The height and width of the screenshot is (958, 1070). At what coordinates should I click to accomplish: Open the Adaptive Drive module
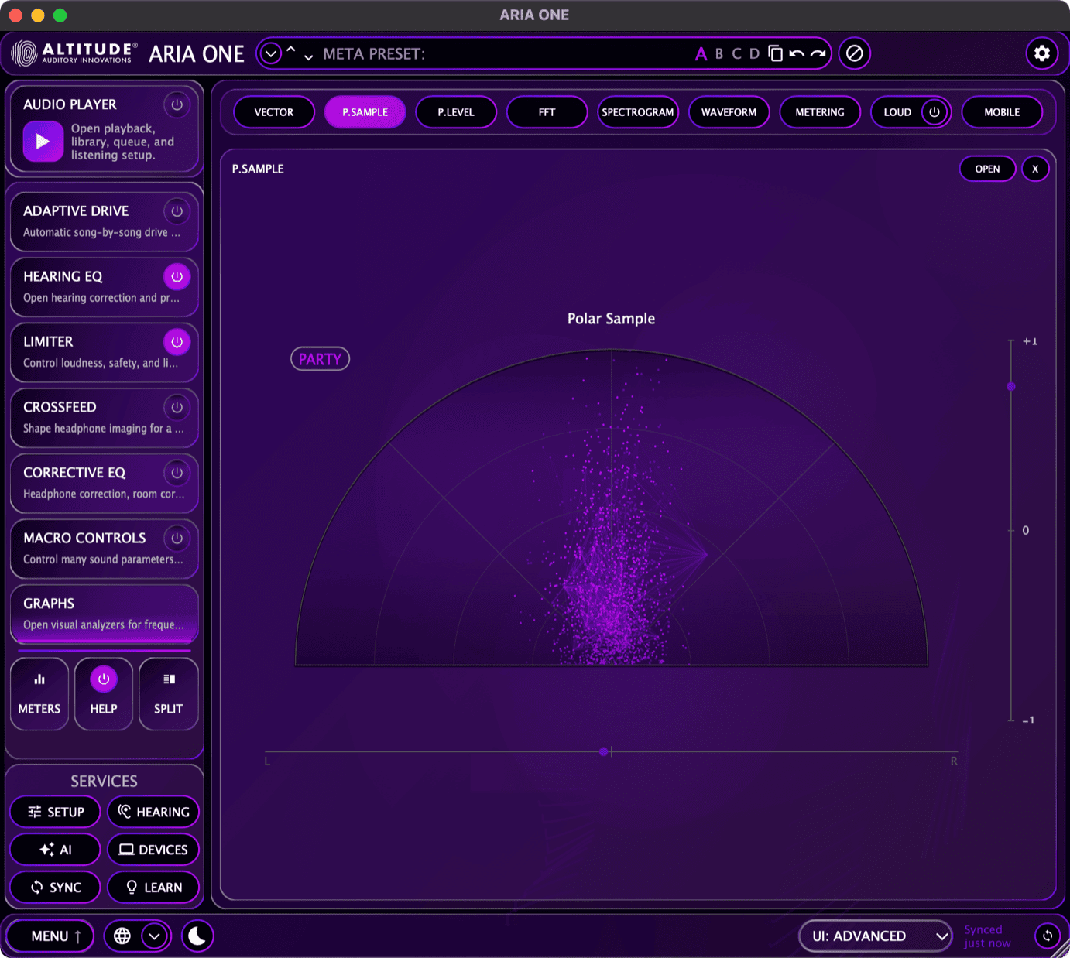point(105,221)
